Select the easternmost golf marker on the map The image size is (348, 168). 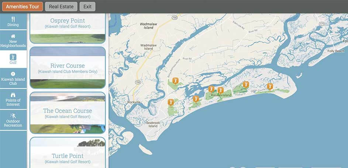click(270, 86)
